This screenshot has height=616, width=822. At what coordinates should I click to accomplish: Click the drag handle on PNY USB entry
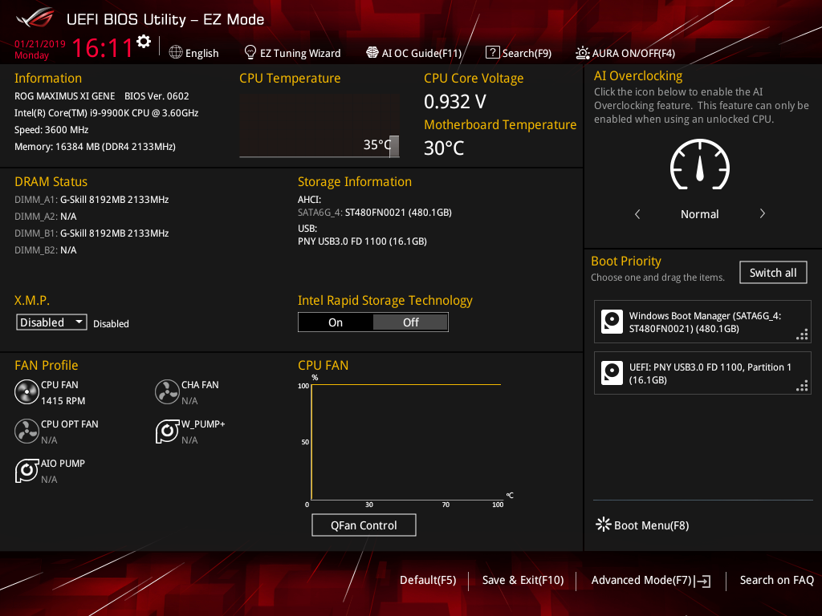point(802,386)
